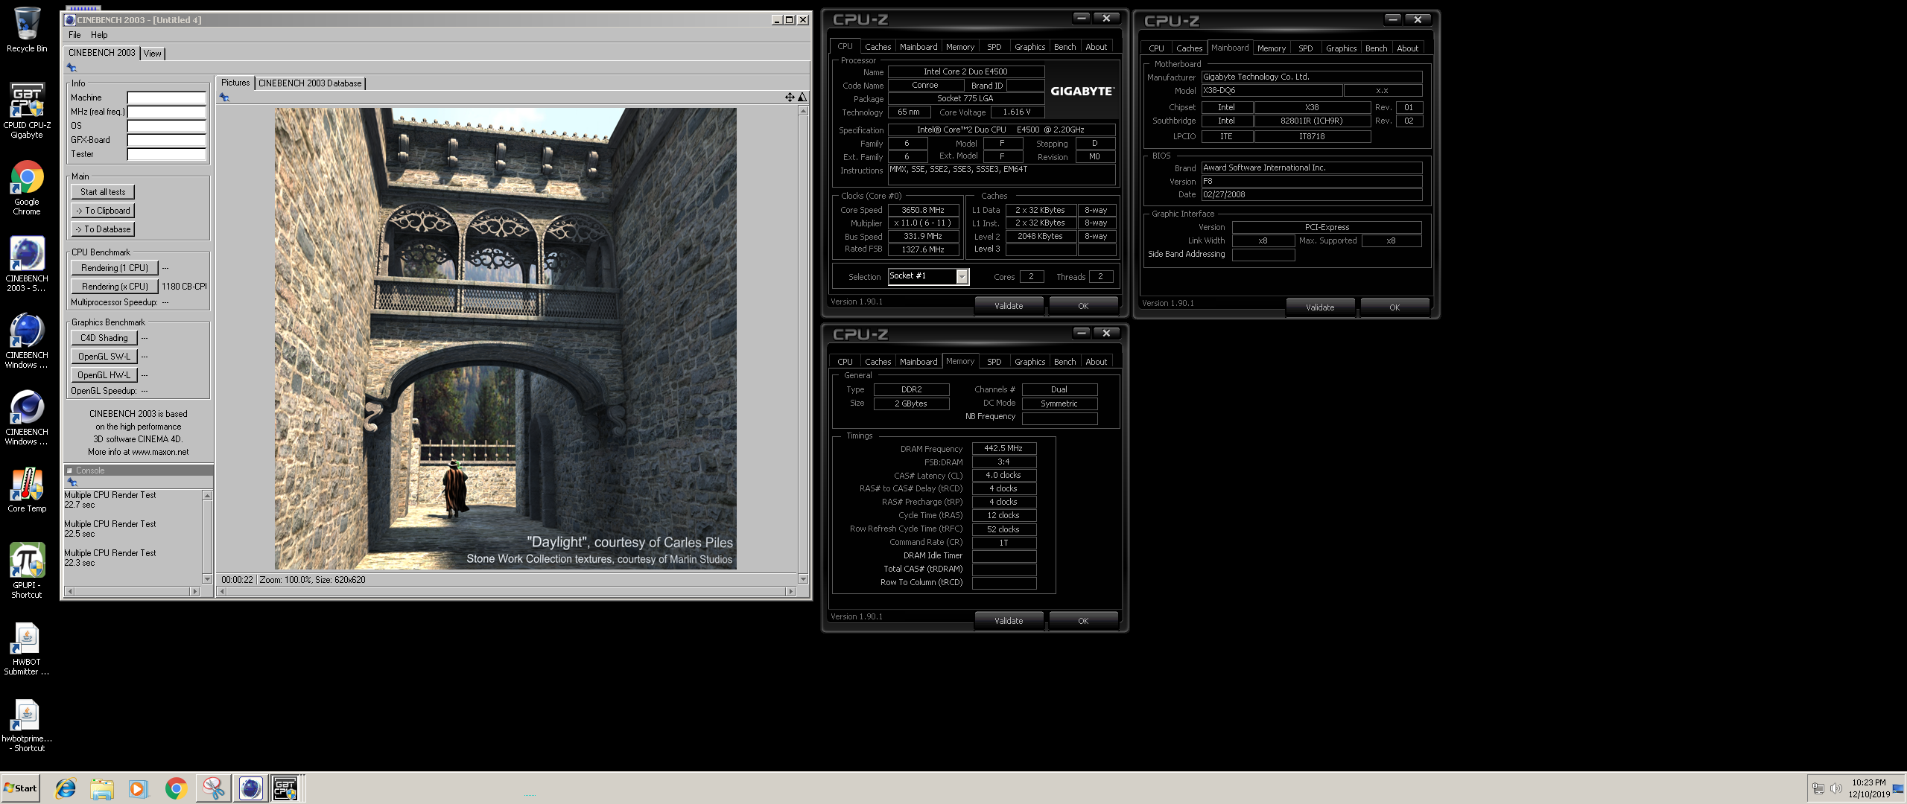1907x804 pixels.
Task: Click OK in CPU-Z Mainboard window
Action: pyautogui.click(x=1394, y=307)
